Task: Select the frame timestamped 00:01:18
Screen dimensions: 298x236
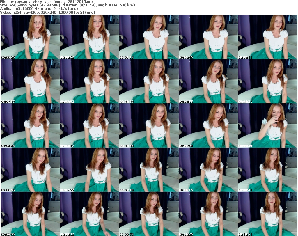Action: (149, 37)
